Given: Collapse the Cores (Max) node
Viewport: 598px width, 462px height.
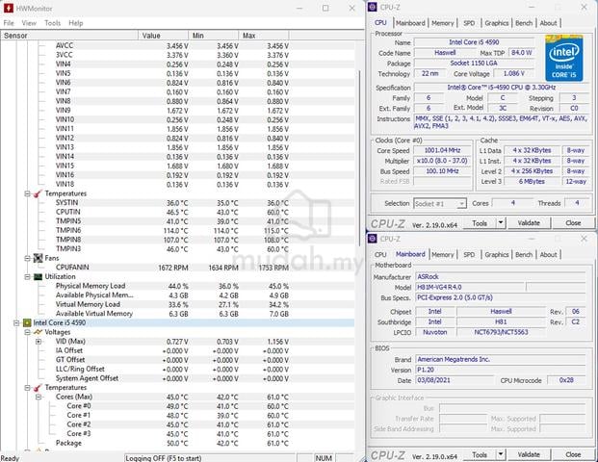Looking at the screenshot, I should click(x=39, y=397).
